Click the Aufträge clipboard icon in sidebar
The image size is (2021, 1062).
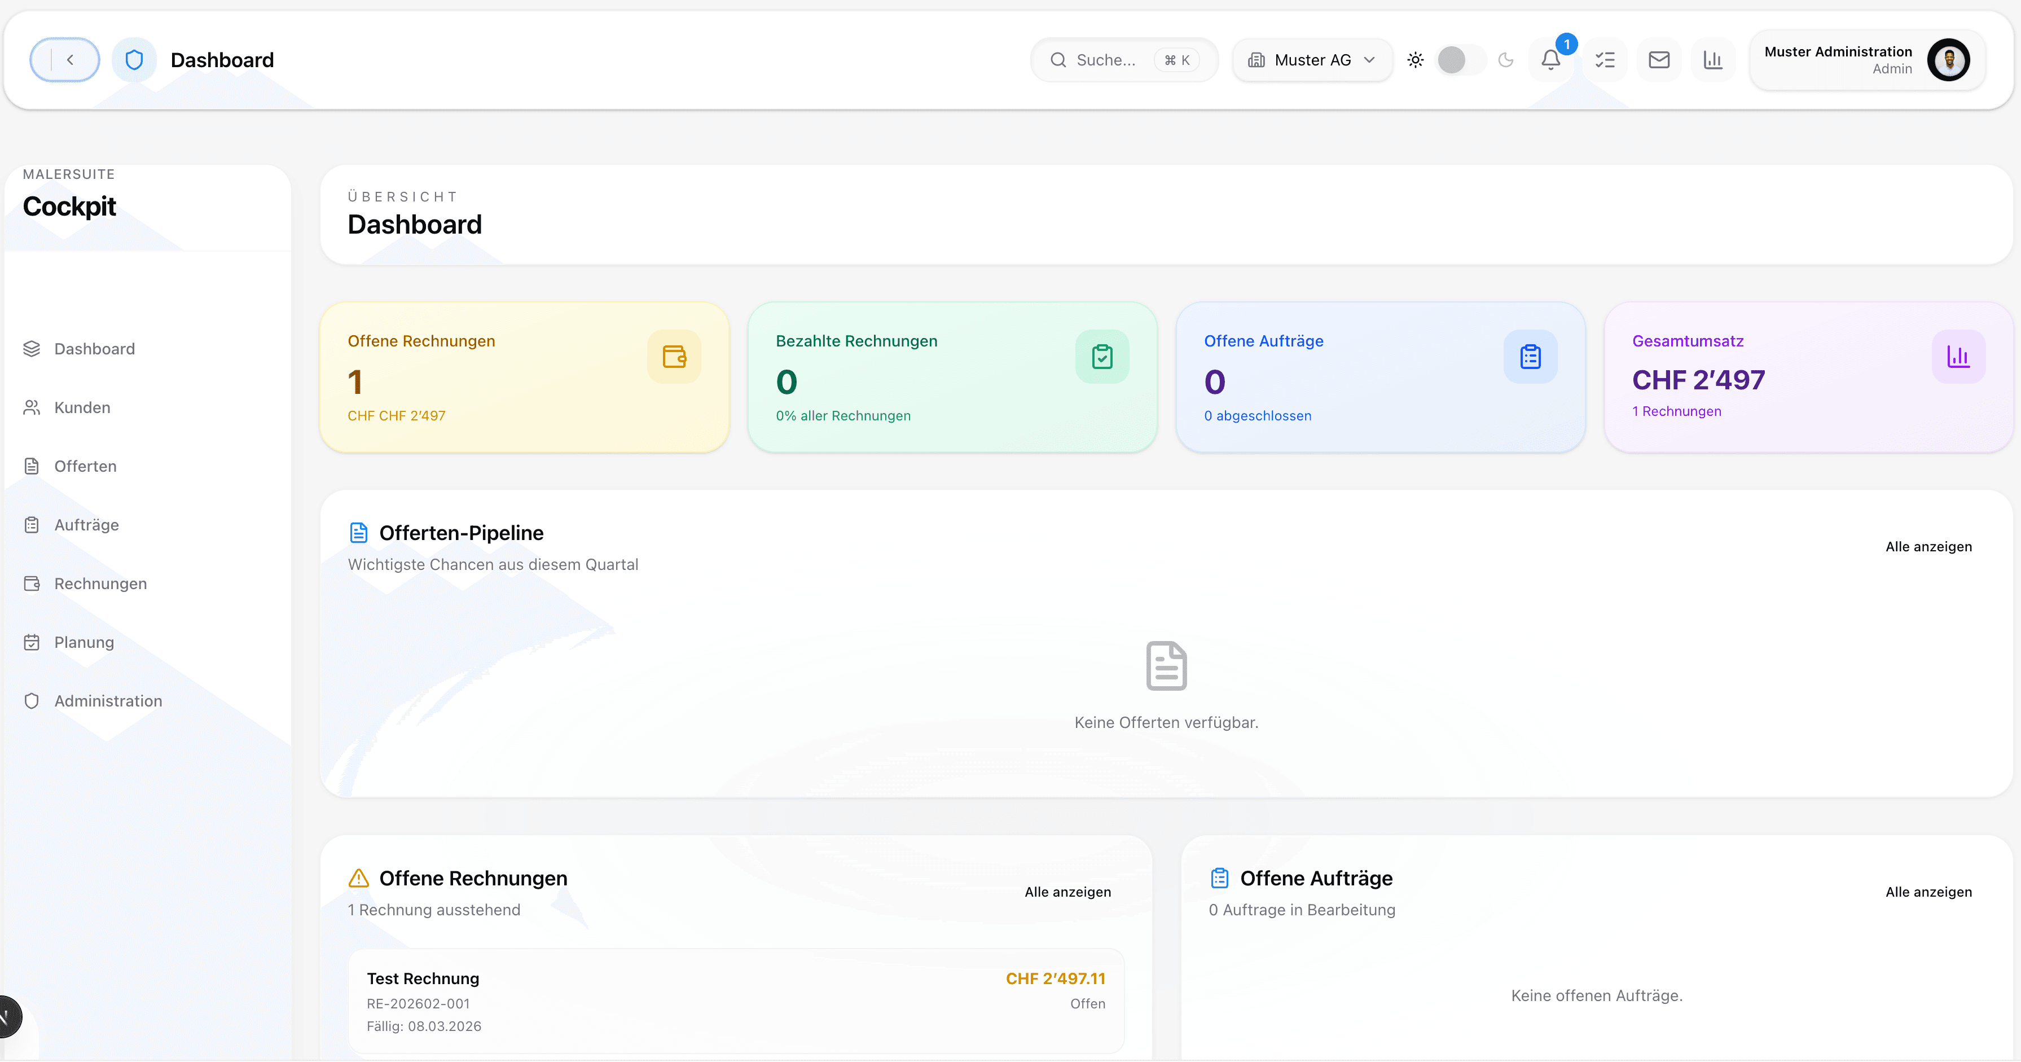(32, 524)
